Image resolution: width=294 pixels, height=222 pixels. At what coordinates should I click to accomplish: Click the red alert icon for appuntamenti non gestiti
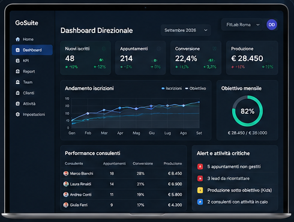(x=200, y=167)
